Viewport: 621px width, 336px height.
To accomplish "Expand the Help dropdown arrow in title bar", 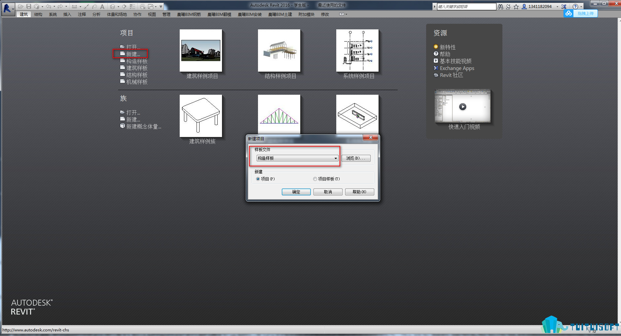I will (x=581, y=7).
